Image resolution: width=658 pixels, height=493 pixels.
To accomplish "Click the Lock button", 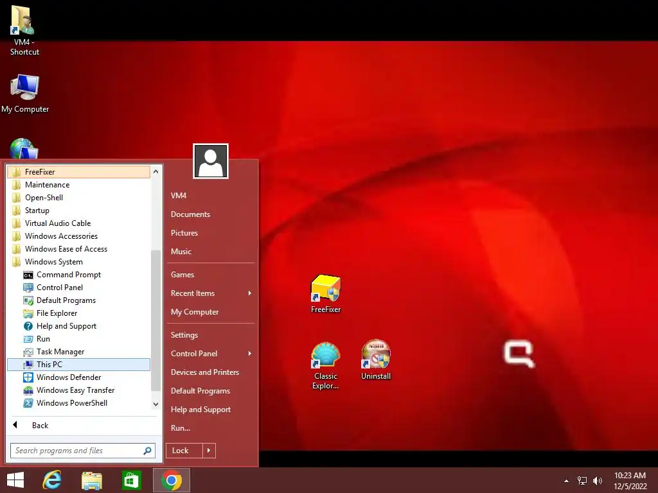I will 184,451.
